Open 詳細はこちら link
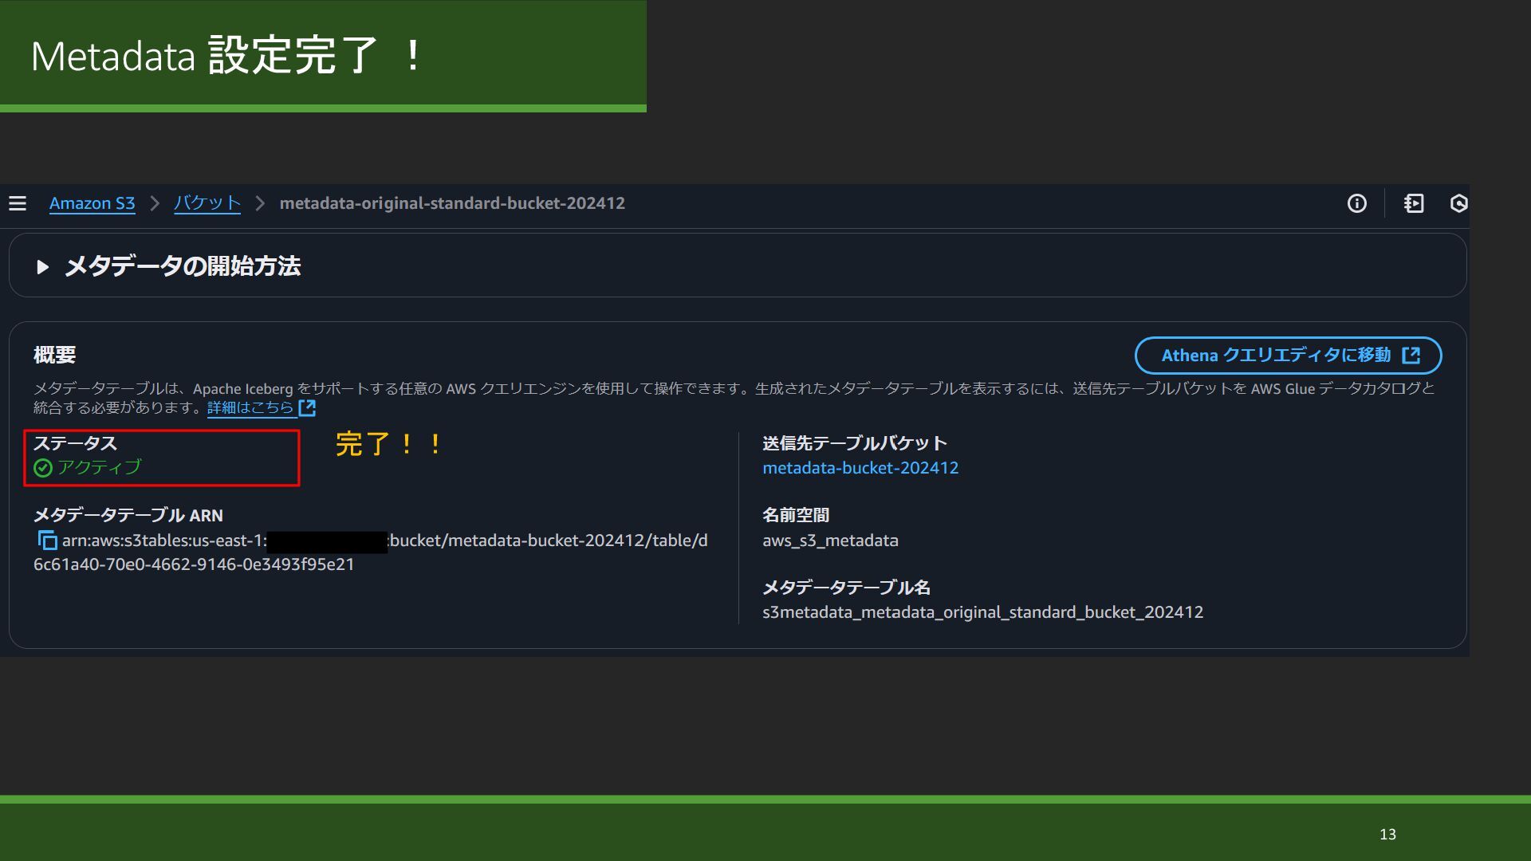This screenshot has width=1531, height=861. click(x=250, y=408)
